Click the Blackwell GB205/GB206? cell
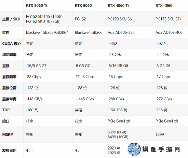 coord(47,32)
